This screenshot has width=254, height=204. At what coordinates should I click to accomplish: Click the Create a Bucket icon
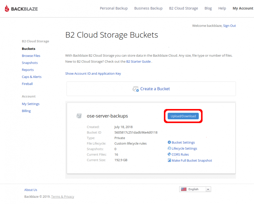pos(135,89)
